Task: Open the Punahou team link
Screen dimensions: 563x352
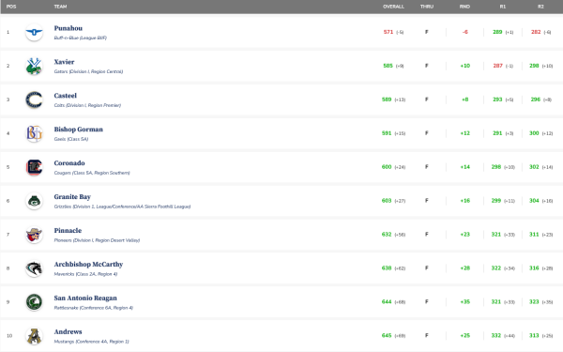Action: click(x=68, y=28)
